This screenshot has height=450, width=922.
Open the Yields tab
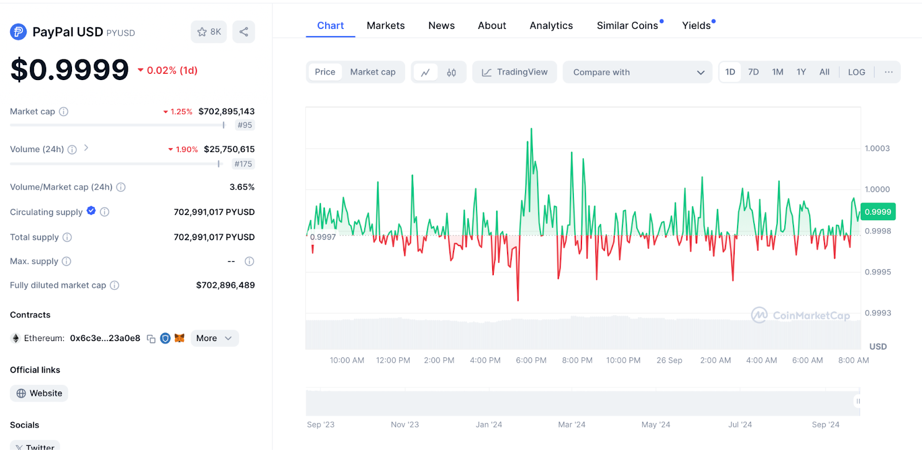698,26
